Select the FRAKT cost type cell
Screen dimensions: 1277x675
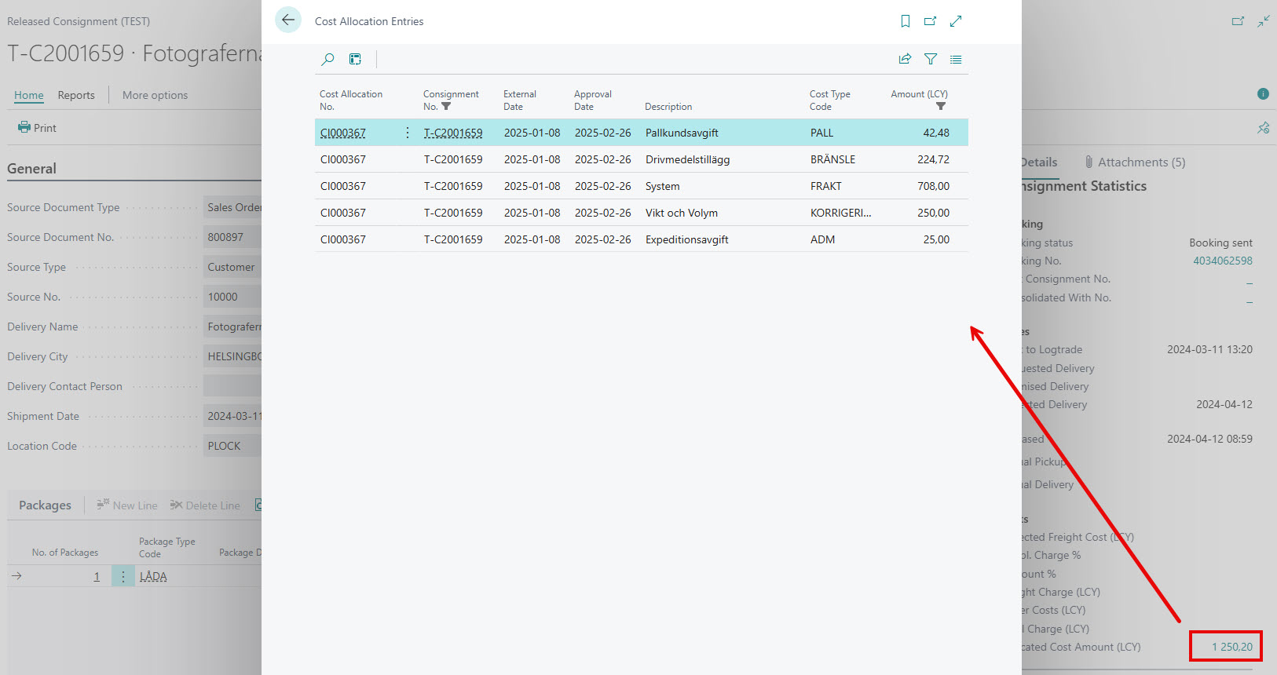(826, 186)
